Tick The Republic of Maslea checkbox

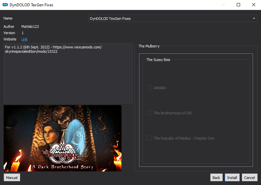pos(149,138)
